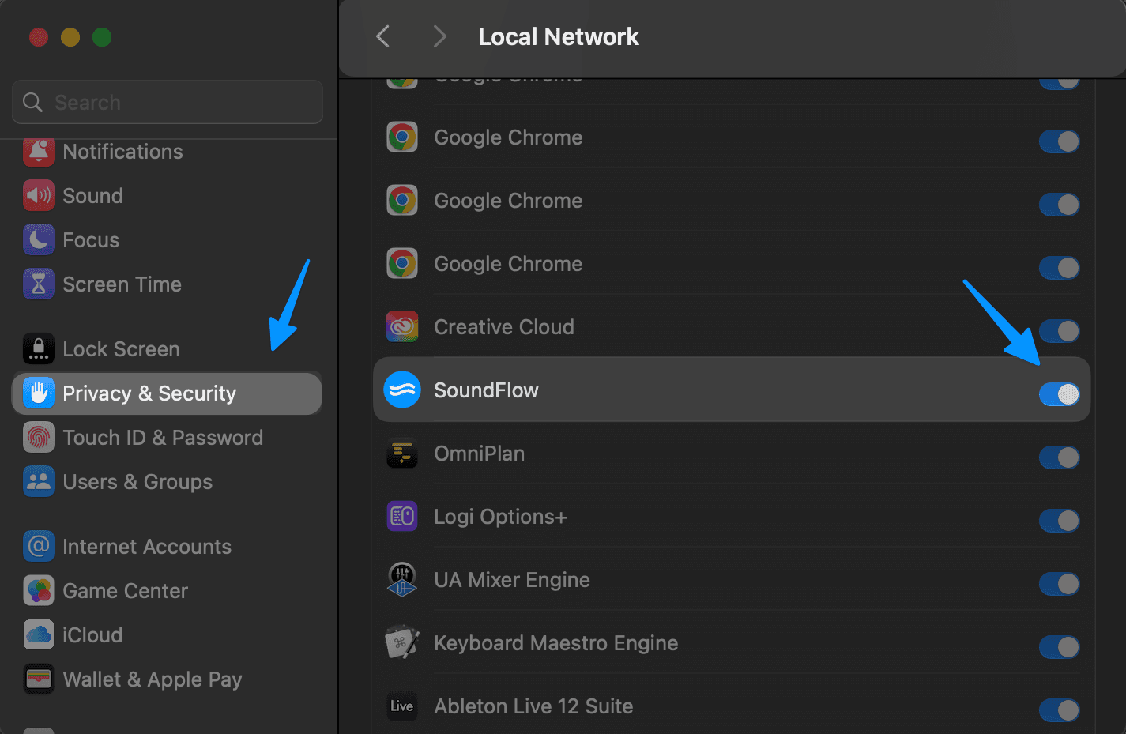Click the Logi Options+ name text
Screen dimensions: 1126x734
click(500, 517)
